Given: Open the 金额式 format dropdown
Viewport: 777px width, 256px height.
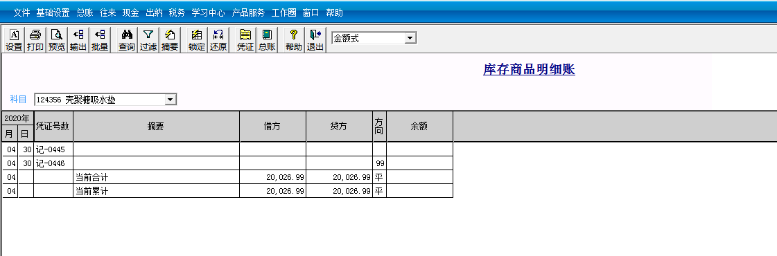Looking at the screenshot, I should pos(410,38).
